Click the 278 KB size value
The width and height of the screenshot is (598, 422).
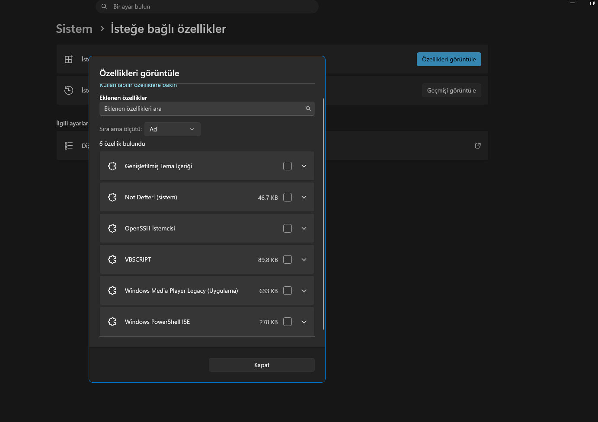(269, 322)
